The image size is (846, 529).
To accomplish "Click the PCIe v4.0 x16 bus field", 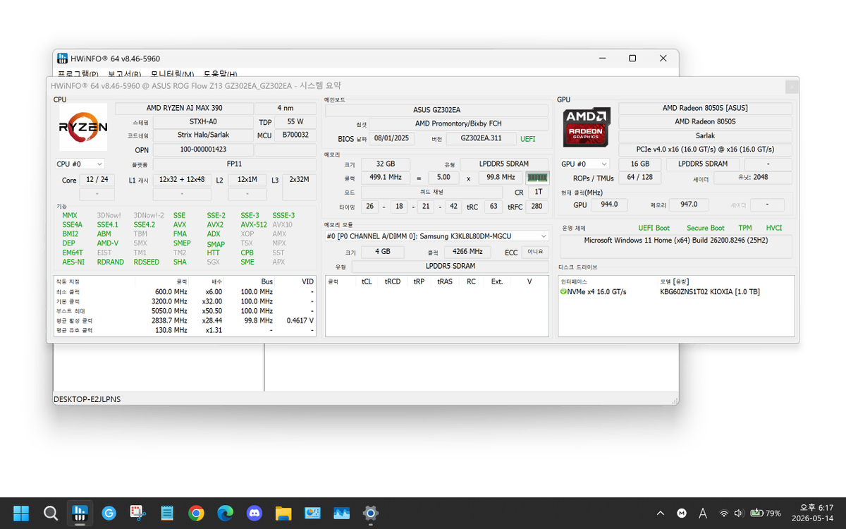I will click(705, 150).
